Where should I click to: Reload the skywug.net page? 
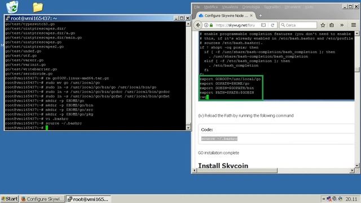pos(272,25)
